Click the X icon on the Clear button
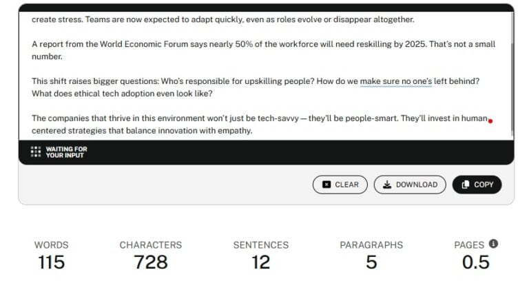529x281 pixels. (326, 185)
